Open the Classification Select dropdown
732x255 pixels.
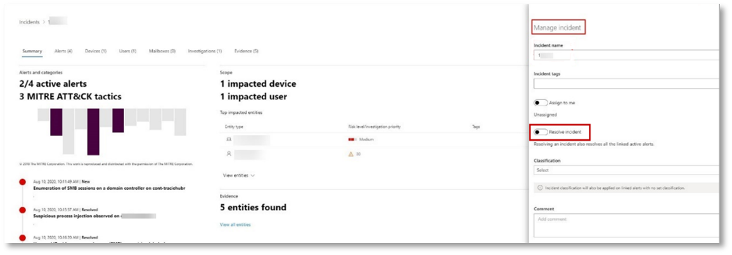pos(626,170)
